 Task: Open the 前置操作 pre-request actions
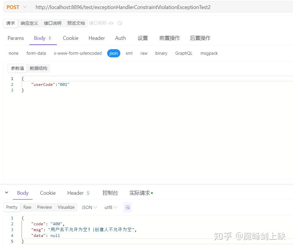coord(169,38)
